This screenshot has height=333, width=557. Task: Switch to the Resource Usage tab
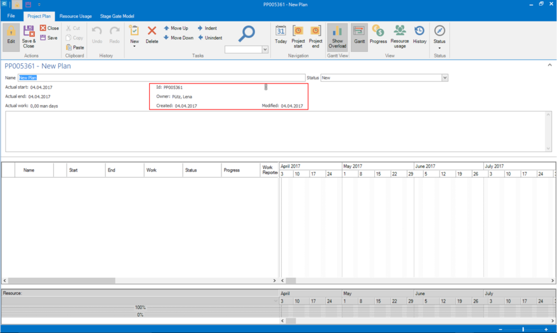pyautogui.click(x=75, y=16)
